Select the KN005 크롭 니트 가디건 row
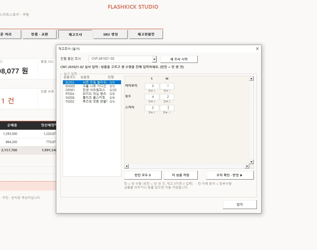The height and width of the screenshot is (250, 317). pyautogui.click(x=92, y=86)
